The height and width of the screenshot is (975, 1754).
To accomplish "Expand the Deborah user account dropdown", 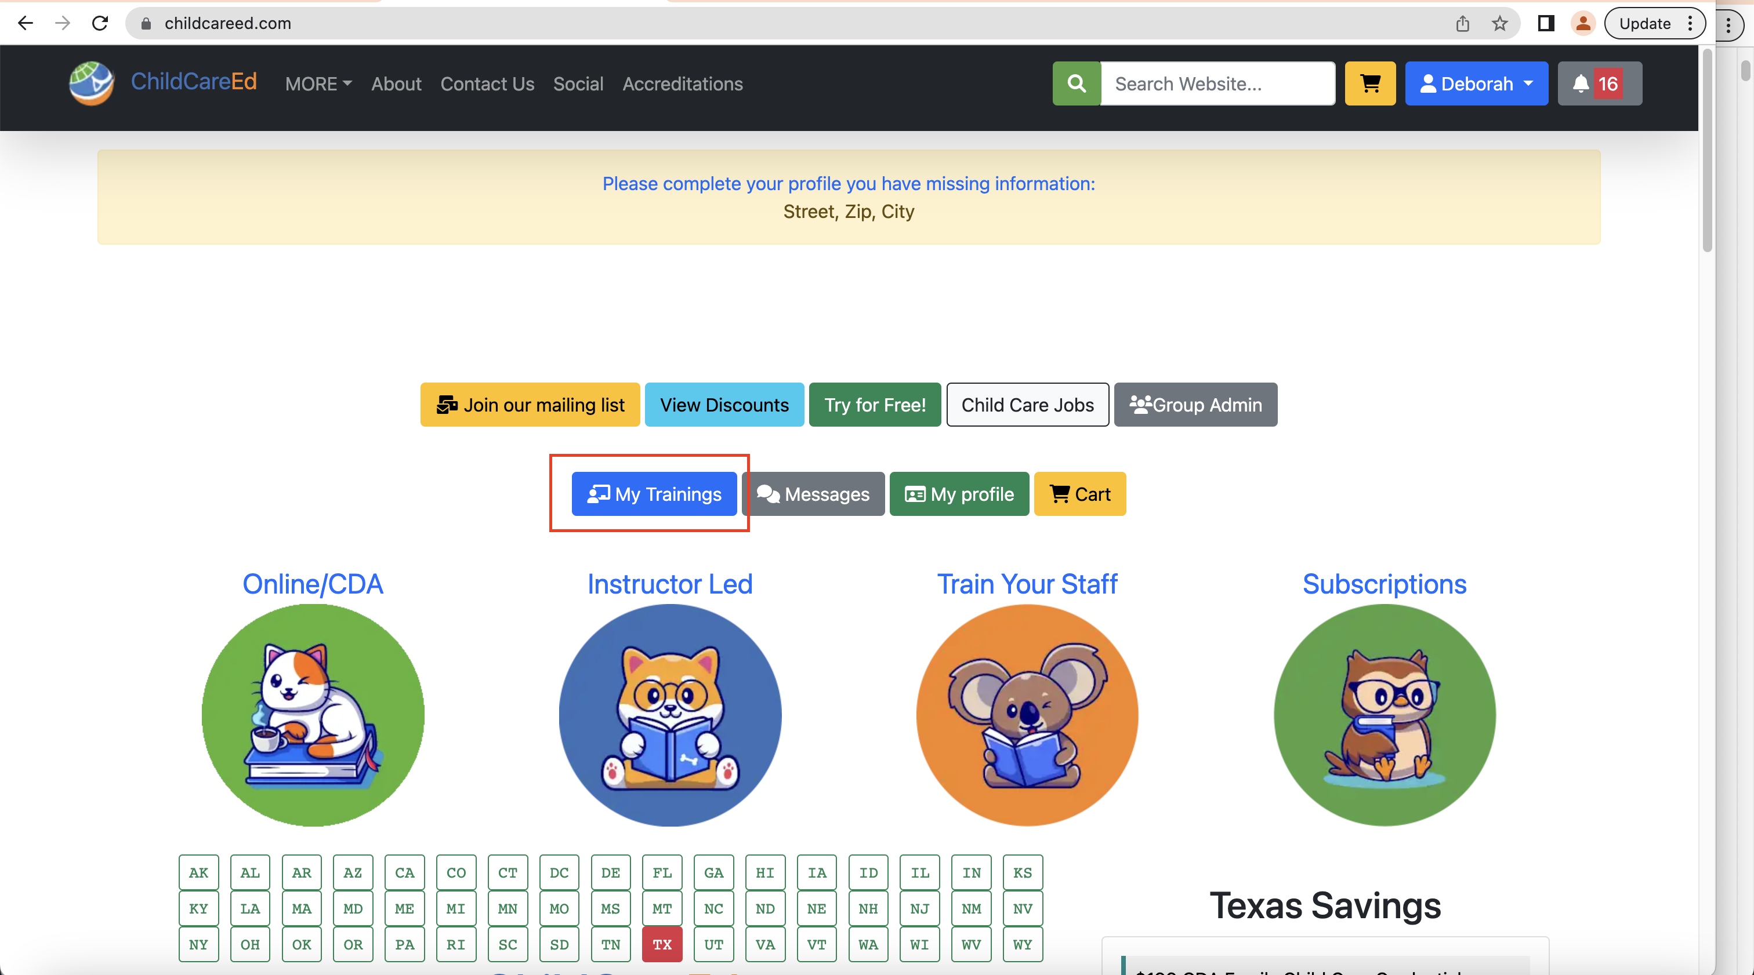I will (x=1477, y=84).
